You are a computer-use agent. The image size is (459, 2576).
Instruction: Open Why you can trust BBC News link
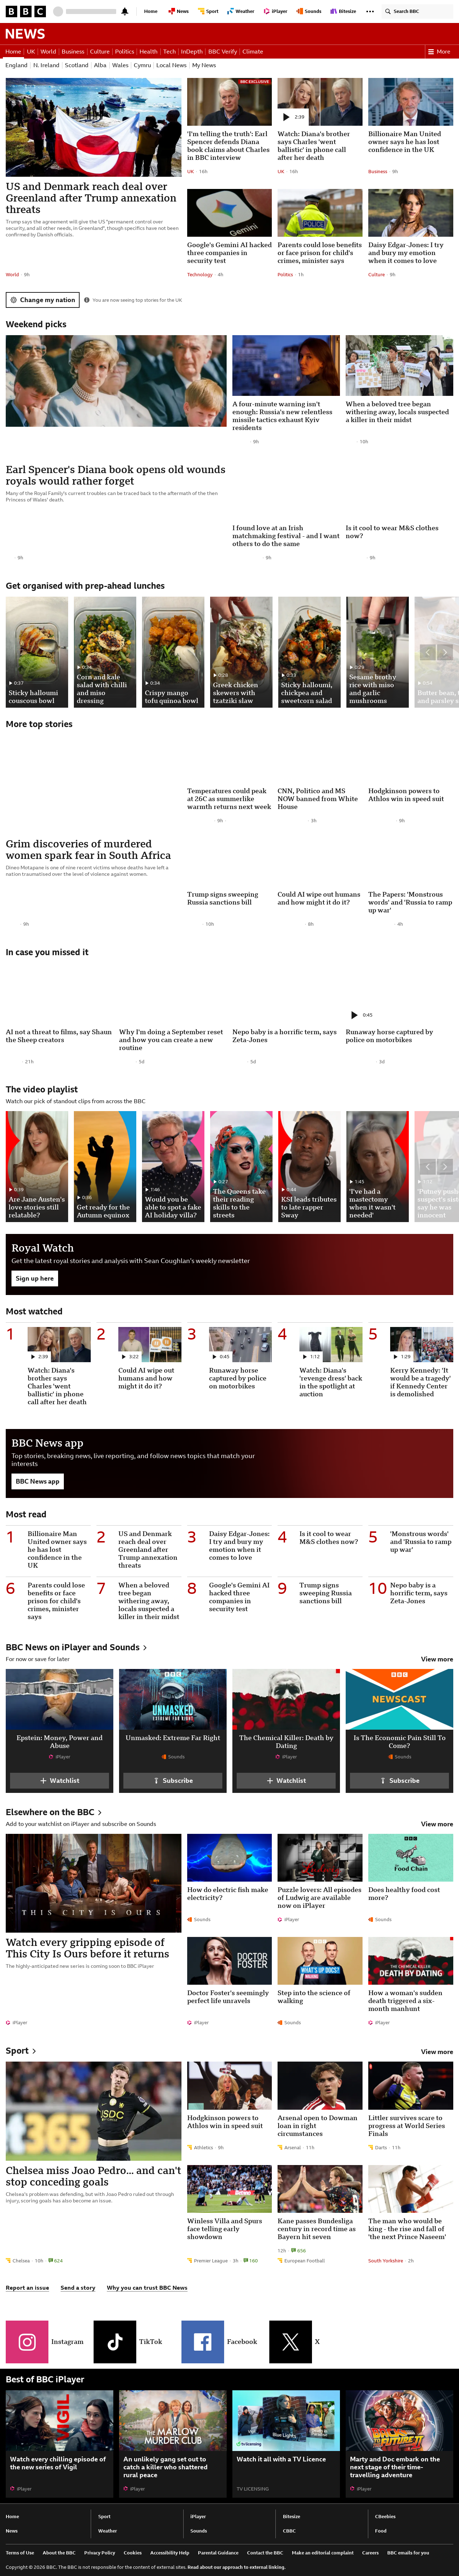147,2288
